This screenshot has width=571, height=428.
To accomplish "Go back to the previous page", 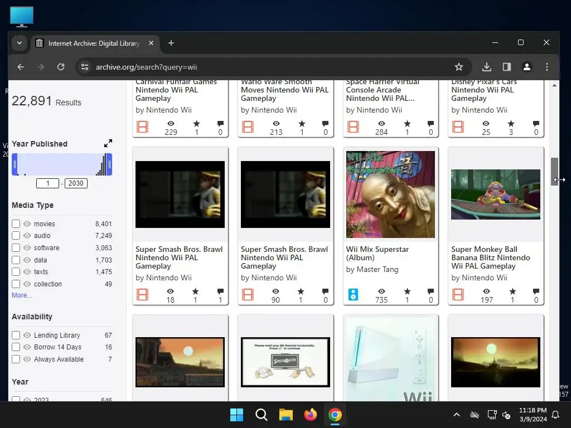I will (21, 67).
